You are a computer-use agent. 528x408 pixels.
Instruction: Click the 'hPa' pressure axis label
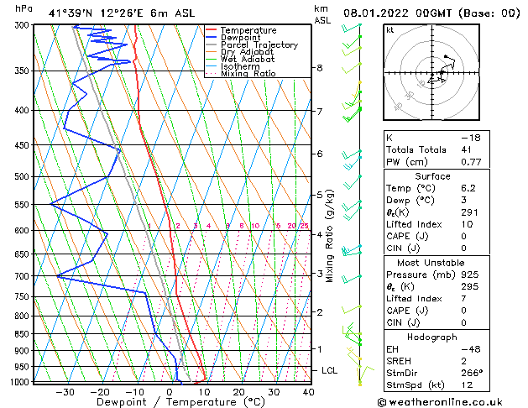(x=24, y=8)
